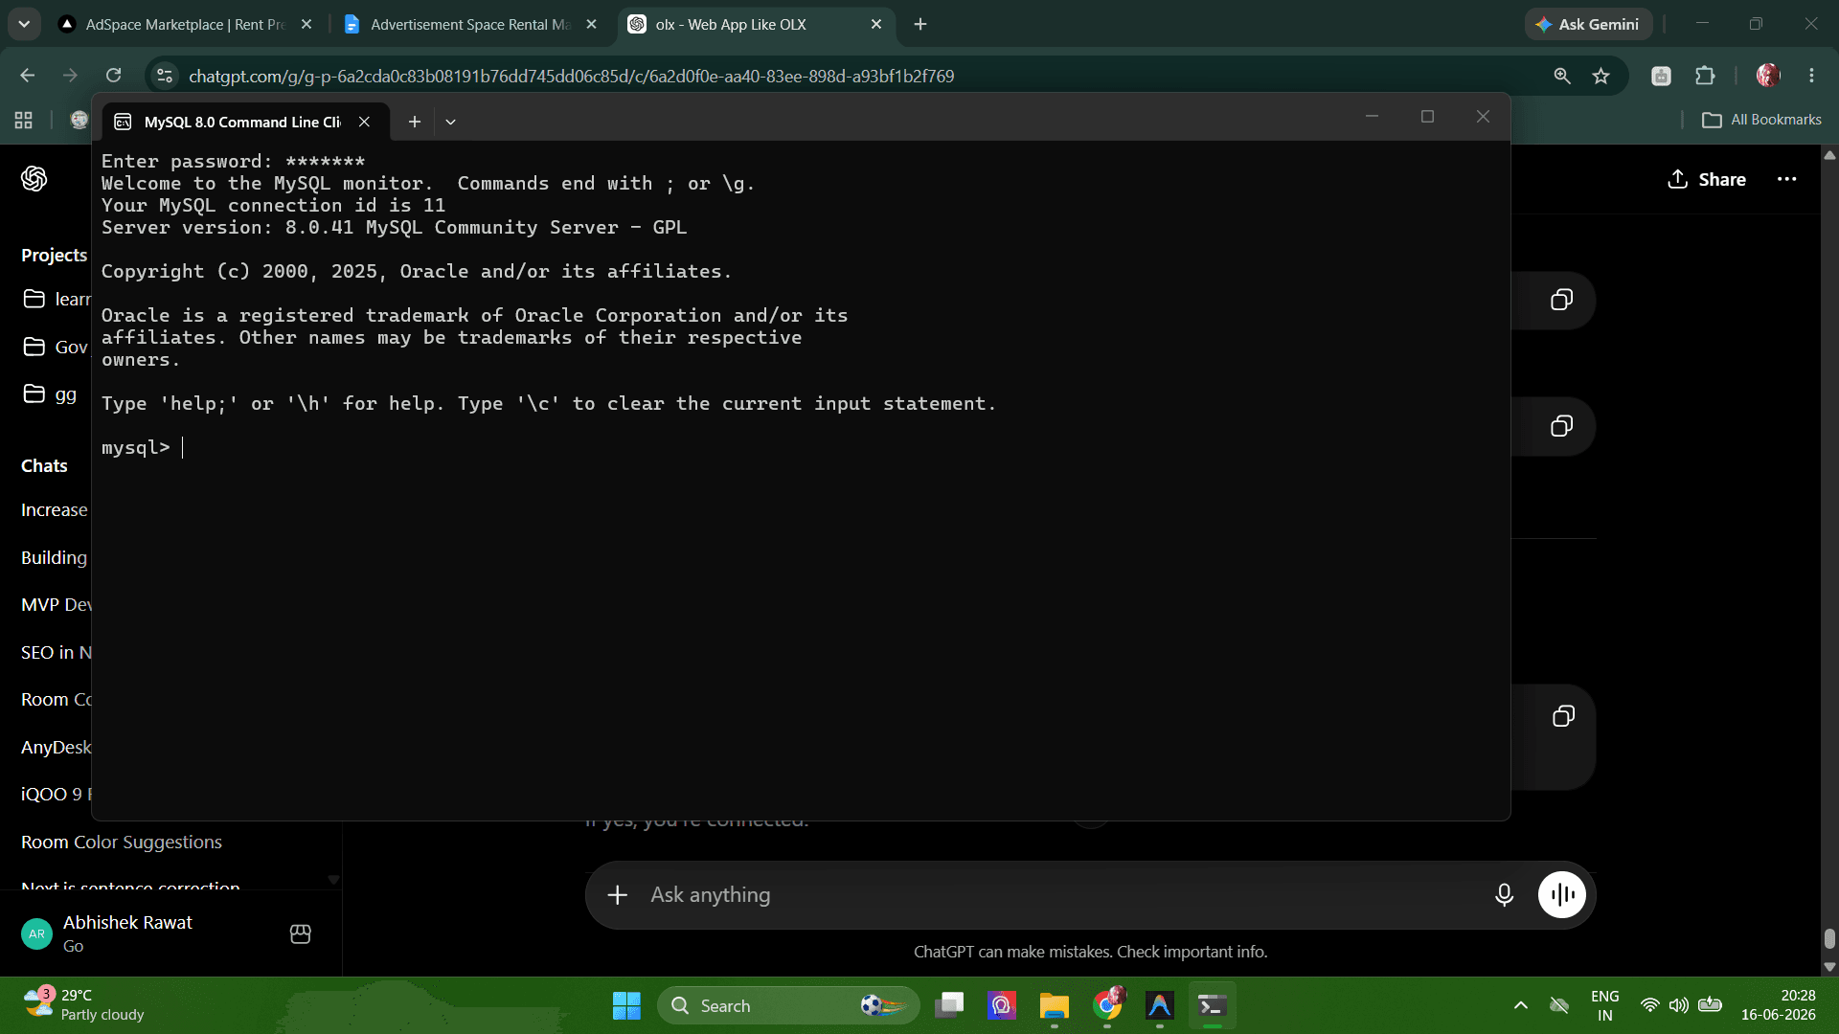
Task: Open the clock and date panel
Action: click(1779, 1006)
